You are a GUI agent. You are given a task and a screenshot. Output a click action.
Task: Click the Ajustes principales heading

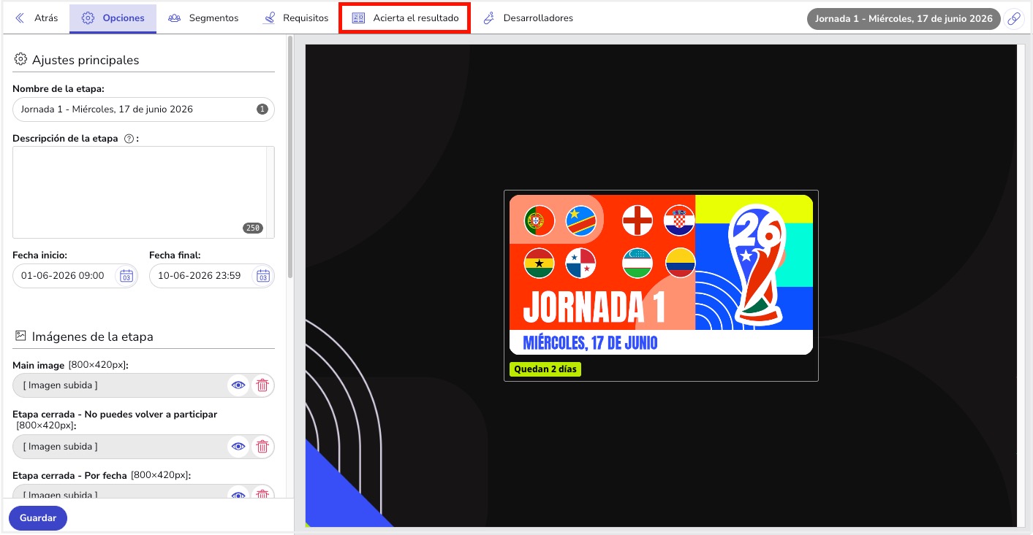click(x=86, y=60)
